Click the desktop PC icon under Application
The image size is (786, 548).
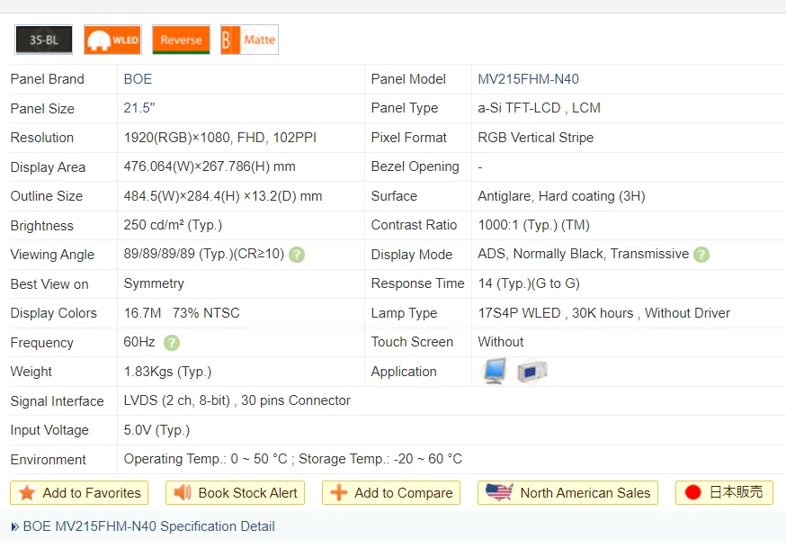click(531, 369)
